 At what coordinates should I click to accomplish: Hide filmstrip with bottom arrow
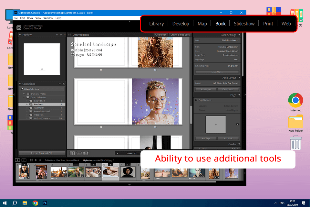click(129, 185)
